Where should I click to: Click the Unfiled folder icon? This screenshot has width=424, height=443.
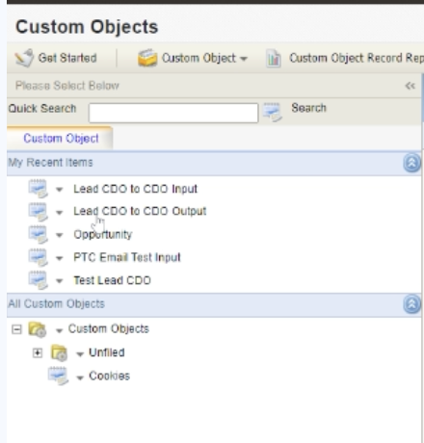[x=59, y=352]
